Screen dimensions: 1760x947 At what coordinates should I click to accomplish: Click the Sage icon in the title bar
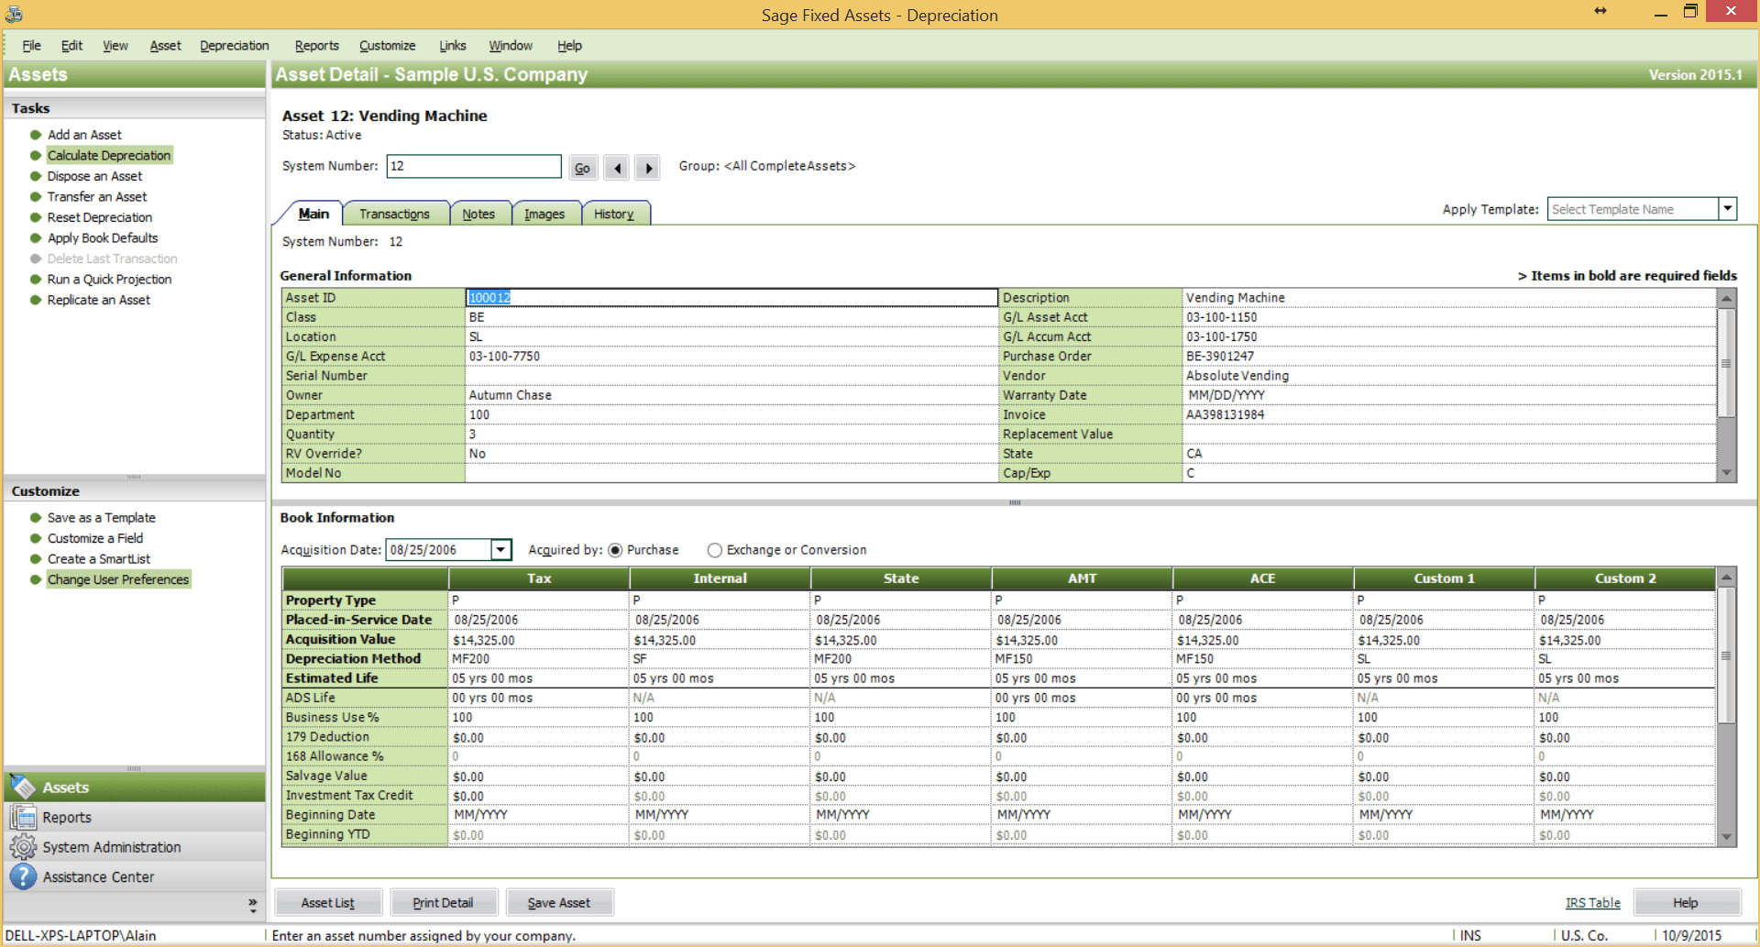coord(13,15)
